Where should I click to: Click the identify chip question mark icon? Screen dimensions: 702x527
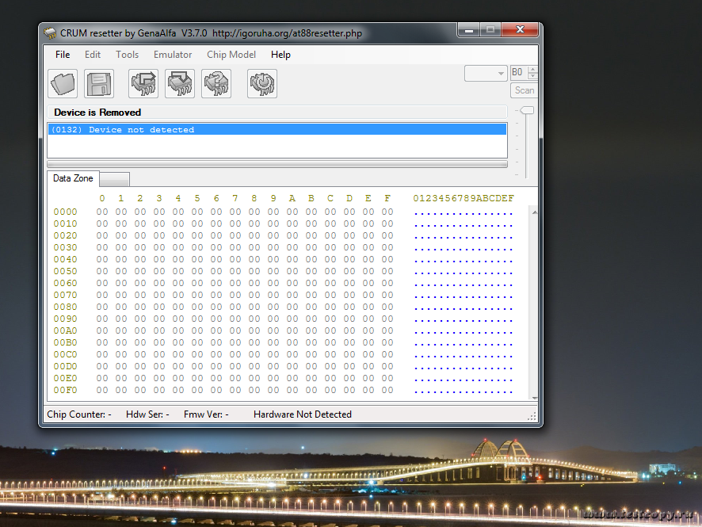(216, 84)
